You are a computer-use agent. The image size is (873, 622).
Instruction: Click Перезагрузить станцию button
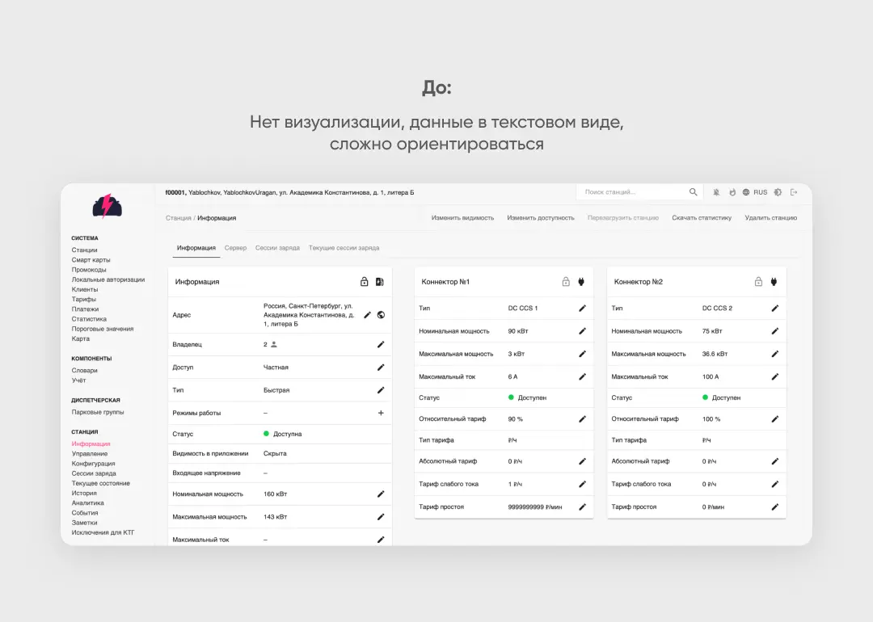(623, 218)
